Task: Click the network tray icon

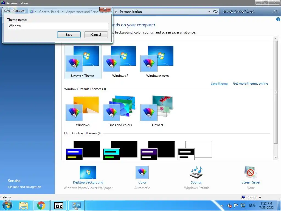Action: (243, 206)
